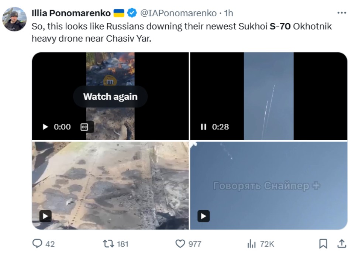Play the bottom-right sky video
Image resolution: width=355 pixels, height=254 pixels.
click(x=203, y=216)
